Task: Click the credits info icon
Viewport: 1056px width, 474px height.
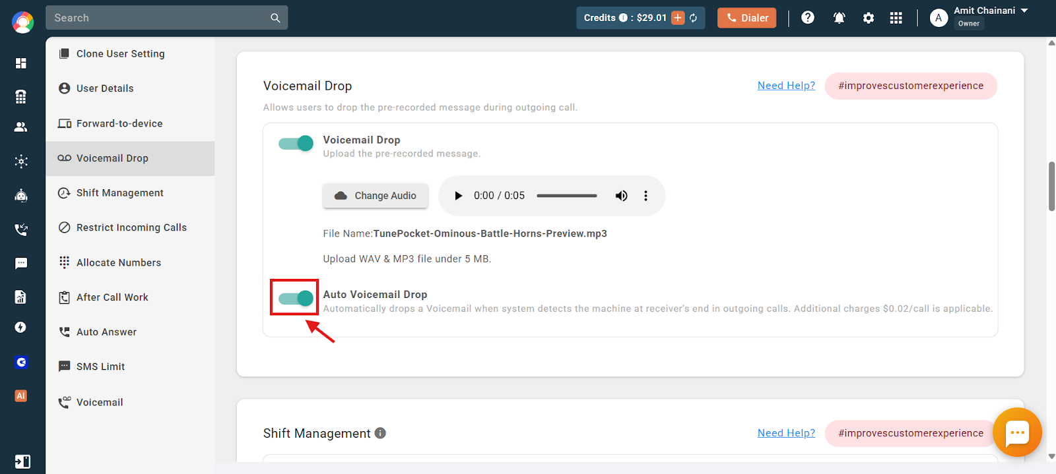Action: [623, 18]
